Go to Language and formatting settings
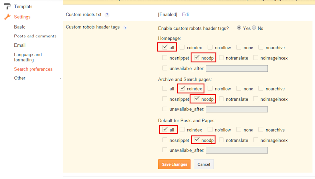This screenshot has height=179, width=315. tap(28, 57)
